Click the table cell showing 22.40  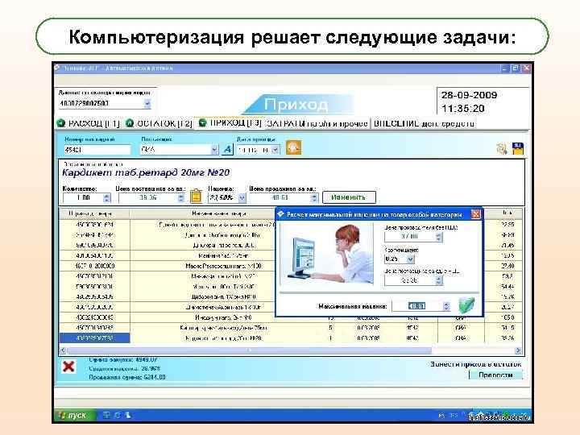coord(507,266)
